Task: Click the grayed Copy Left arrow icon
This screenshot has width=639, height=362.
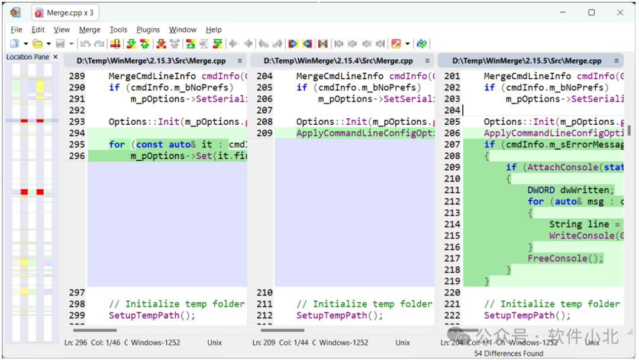Action: coord(248,44)
